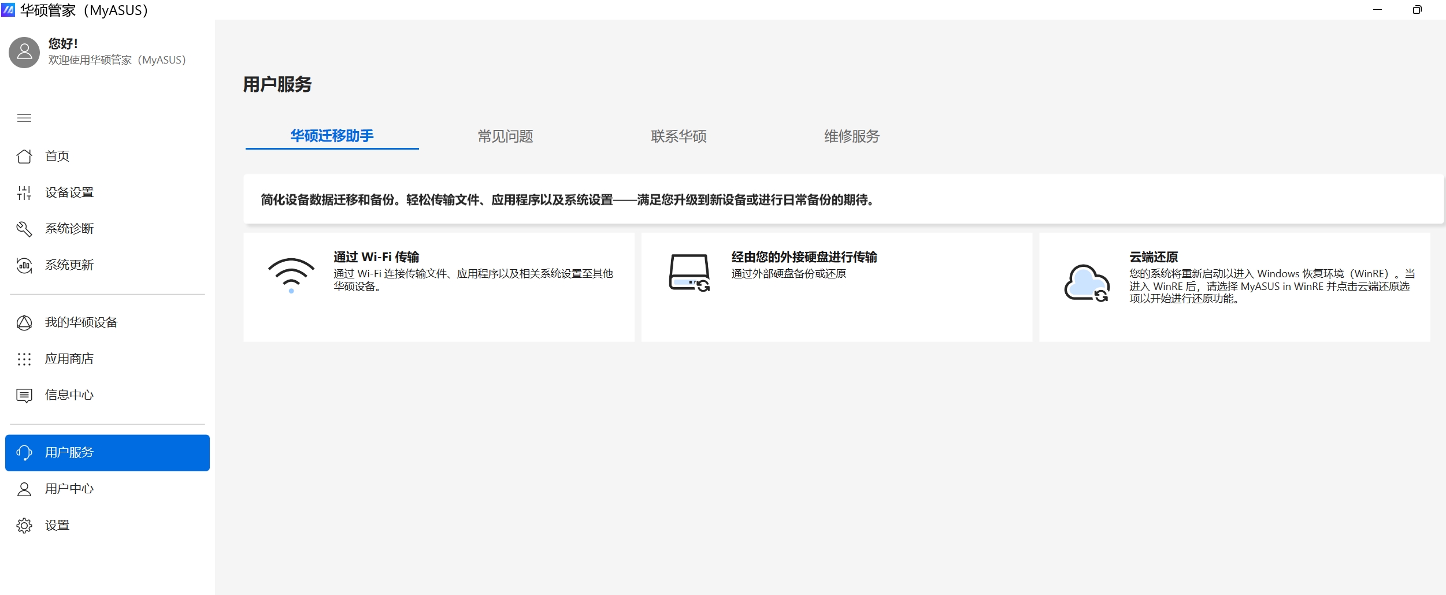Click the user avatar profile picture
Viewport: 1446px width, 595px height.
point(24,53)
